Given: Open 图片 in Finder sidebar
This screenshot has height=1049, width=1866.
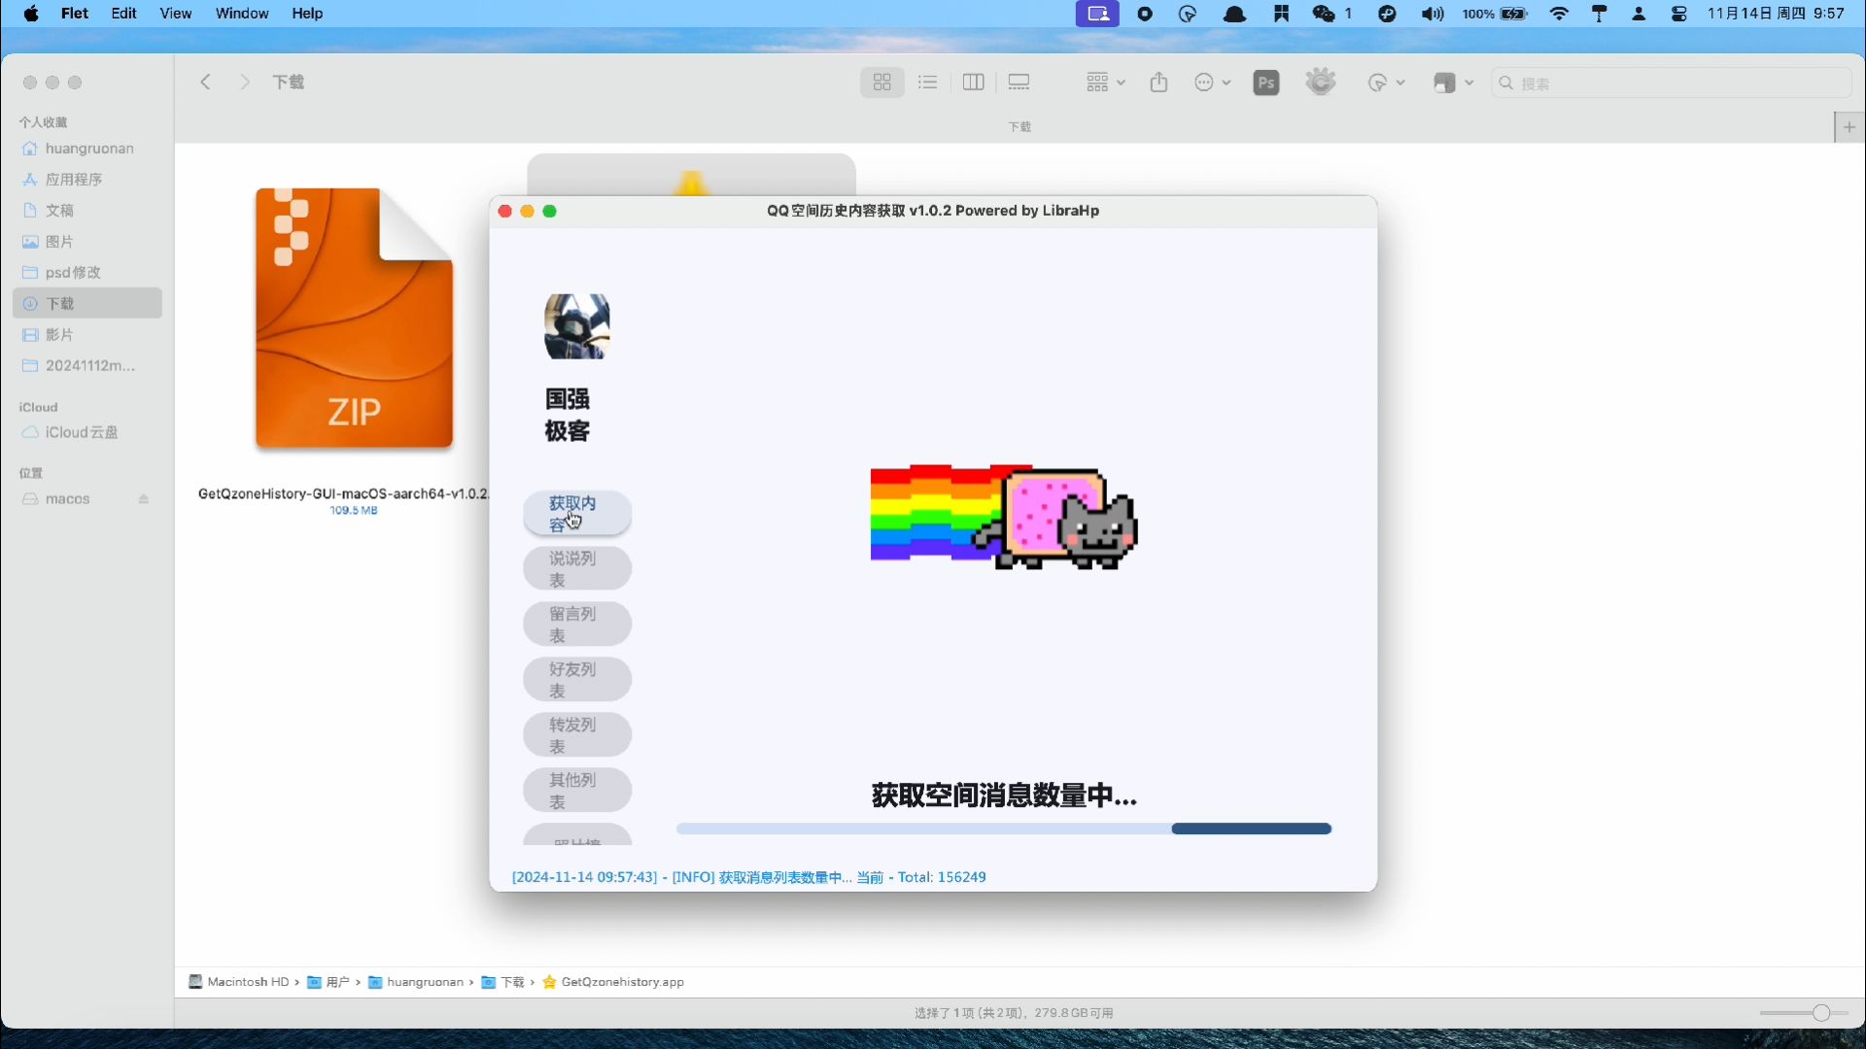Looking at the screenshot, I should (x=87, y=242).
